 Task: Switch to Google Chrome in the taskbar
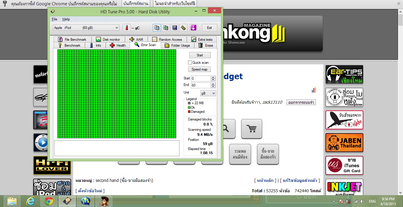tap(49, 201)
